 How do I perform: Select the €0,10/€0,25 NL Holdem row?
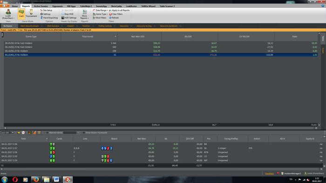(161, 55)
